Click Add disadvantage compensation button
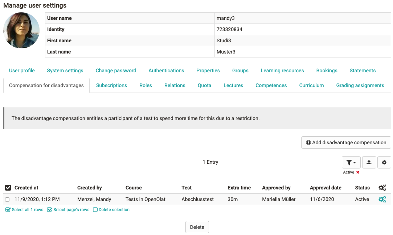This screenshot has height=235, width=393. click(x=346, y=142)
